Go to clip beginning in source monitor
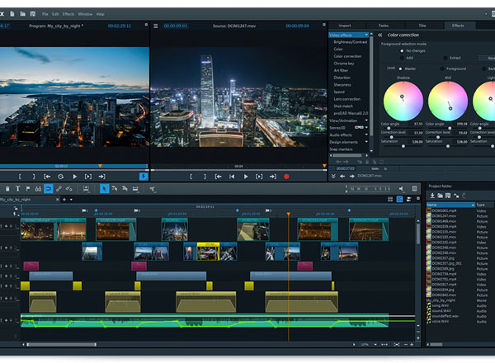 pos(232,177)
